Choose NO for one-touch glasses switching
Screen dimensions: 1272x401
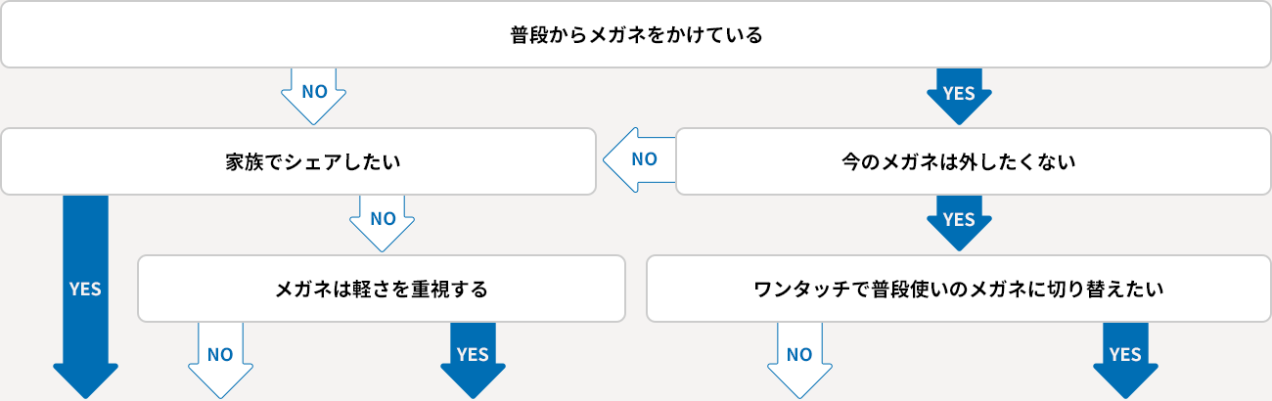[x=799, y=357]
